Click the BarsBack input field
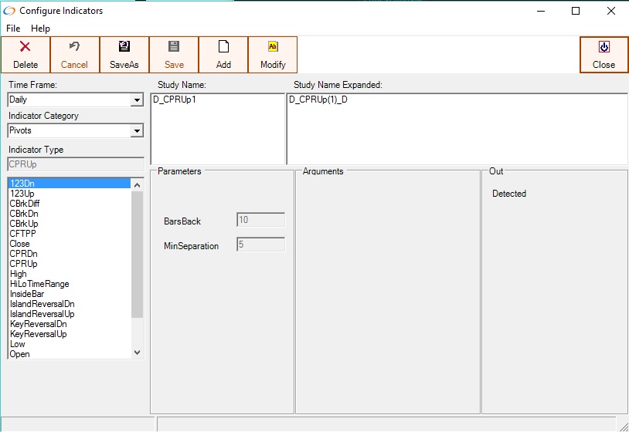This screenshot has height=432, width=629. click(x=260, y=221)
